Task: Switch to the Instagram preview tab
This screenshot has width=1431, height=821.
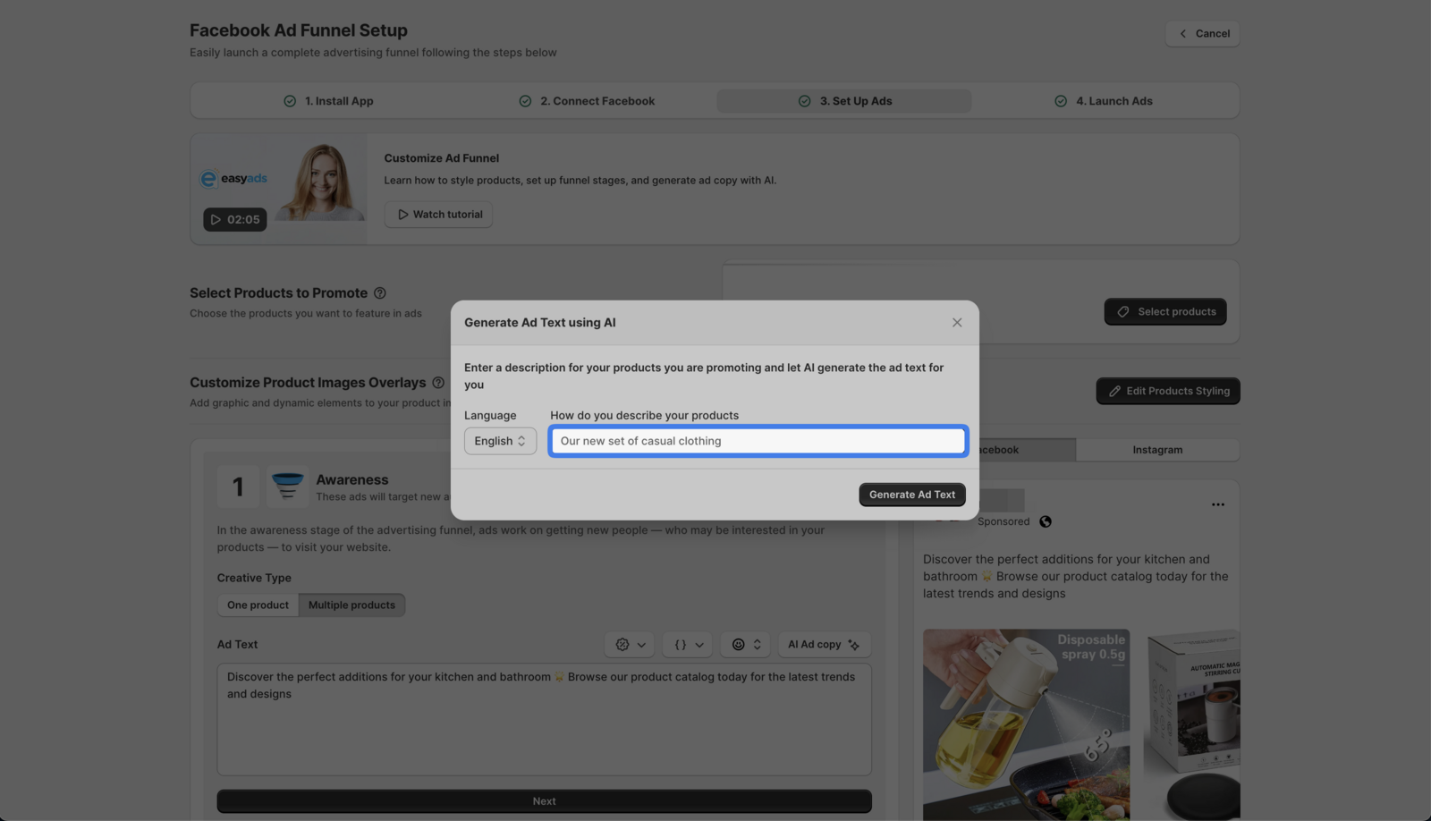Action: coord(1157,449)
